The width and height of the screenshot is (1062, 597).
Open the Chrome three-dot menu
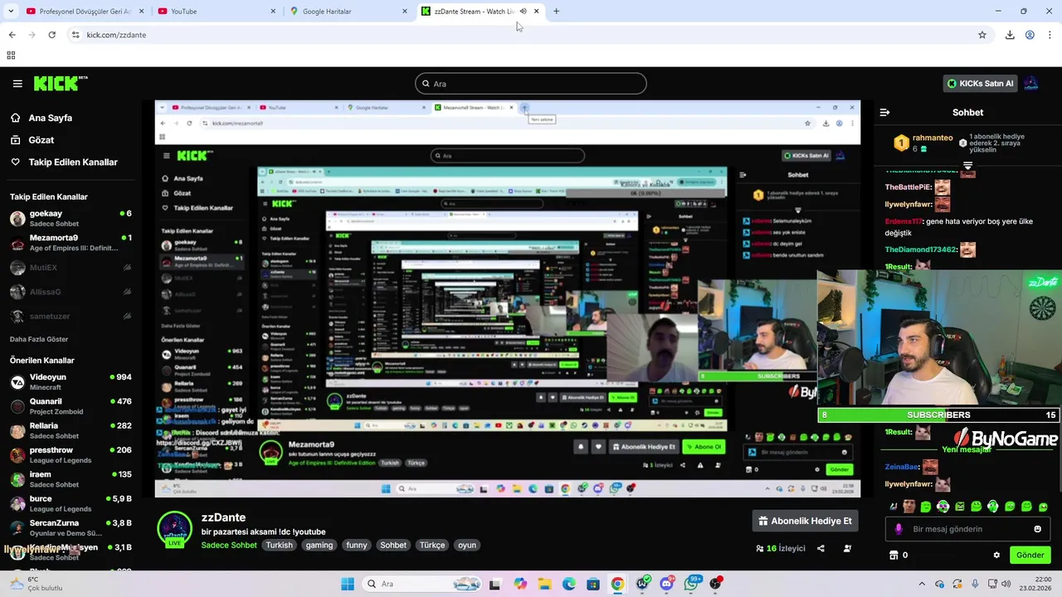(1050, 35)
